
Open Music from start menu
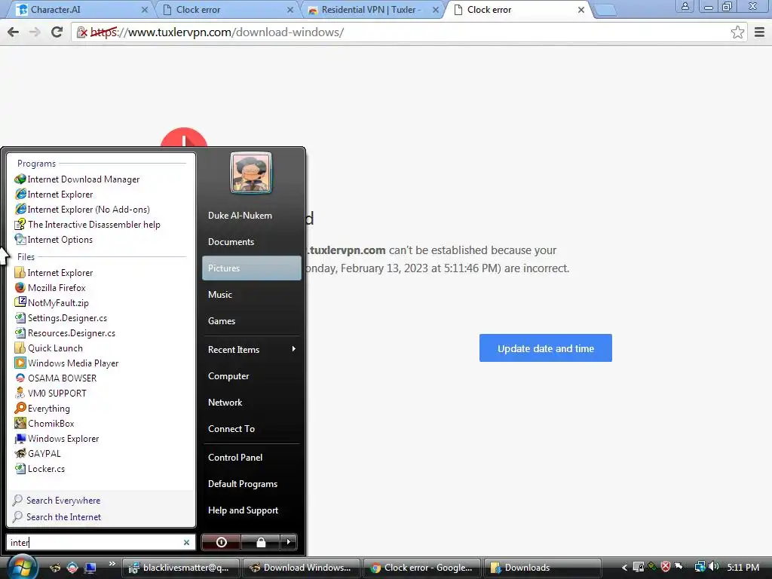coord(219,295)
